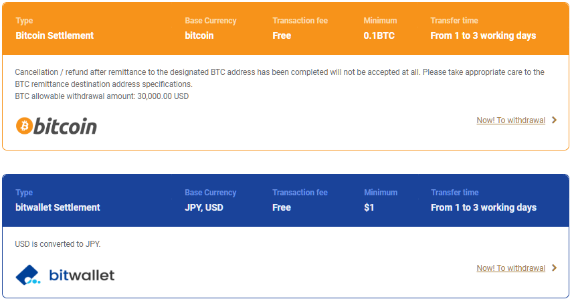Click the bitwallet wordmark text logo
572x301 pixels.
[82, 275]
